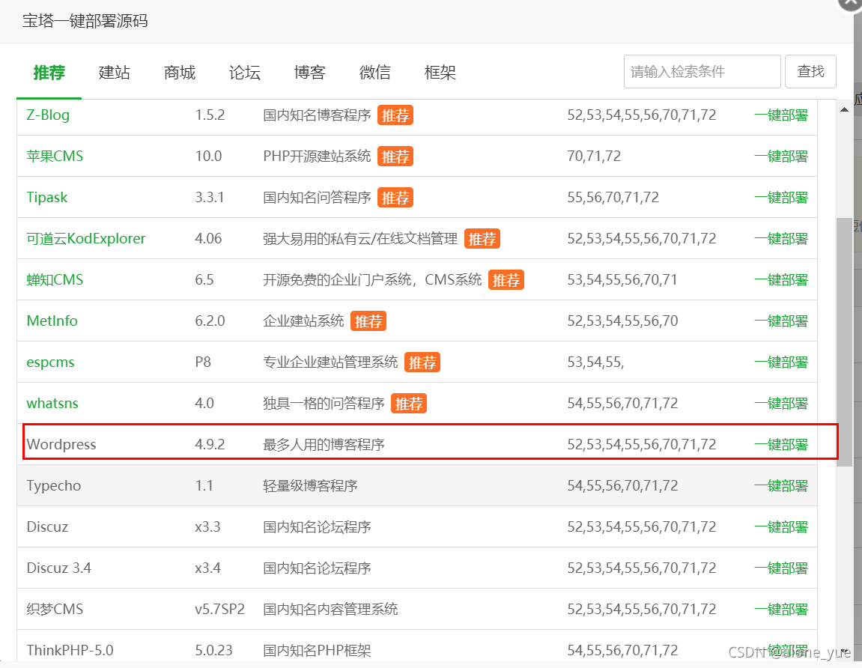Focus the 请输入检索条件 search field
Screen dimensions: 862x668
(702, 71)
